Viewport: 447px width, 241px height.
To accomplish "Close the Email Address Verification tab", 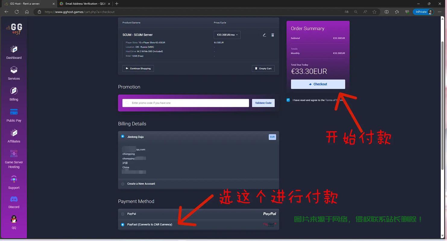I will pos(109,4).
